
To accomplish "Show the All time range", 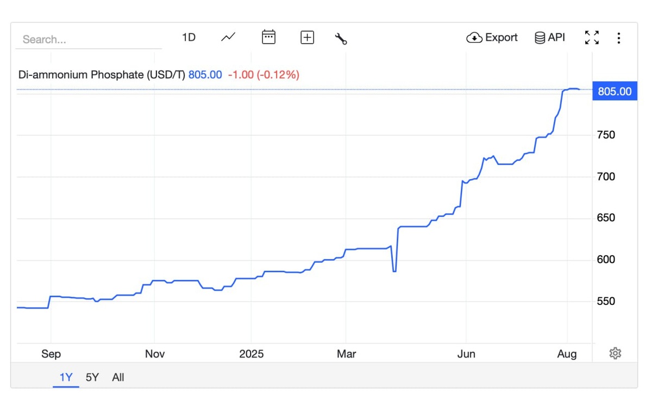I will pyautogui.click(x=118, y=378).
